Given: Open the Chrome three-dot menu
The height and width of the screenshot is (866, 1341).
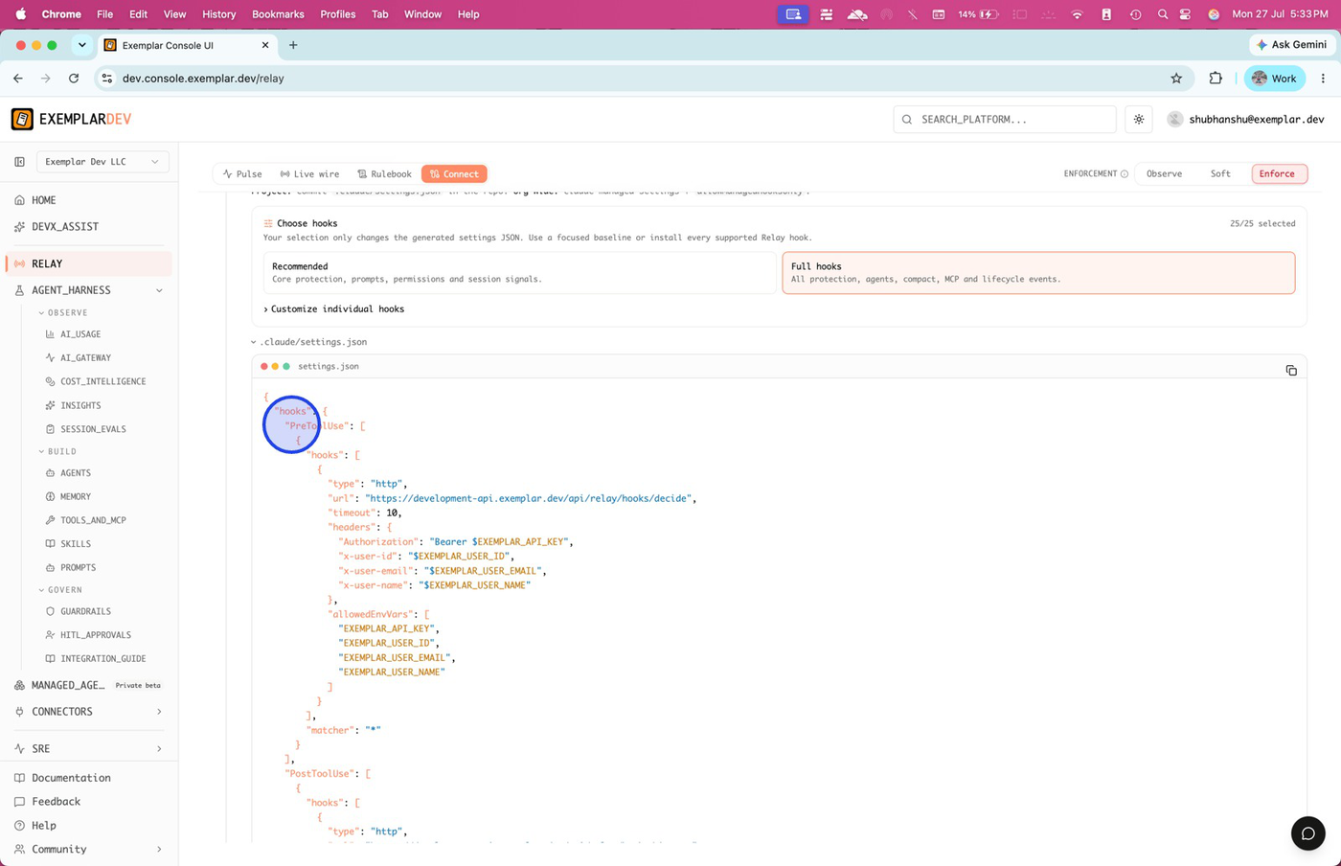Looking at the screenshot, I should 1323,79.
